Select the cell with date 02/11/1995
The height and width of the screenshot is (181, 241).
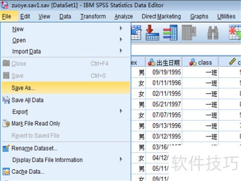click(x=164, y=94)
